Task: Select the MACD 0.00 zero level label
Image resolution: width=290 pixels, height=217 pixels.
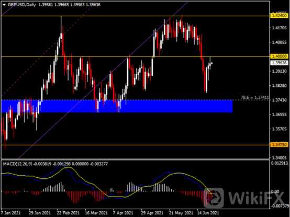Action: pyautogui.click(x=275, y=191)
